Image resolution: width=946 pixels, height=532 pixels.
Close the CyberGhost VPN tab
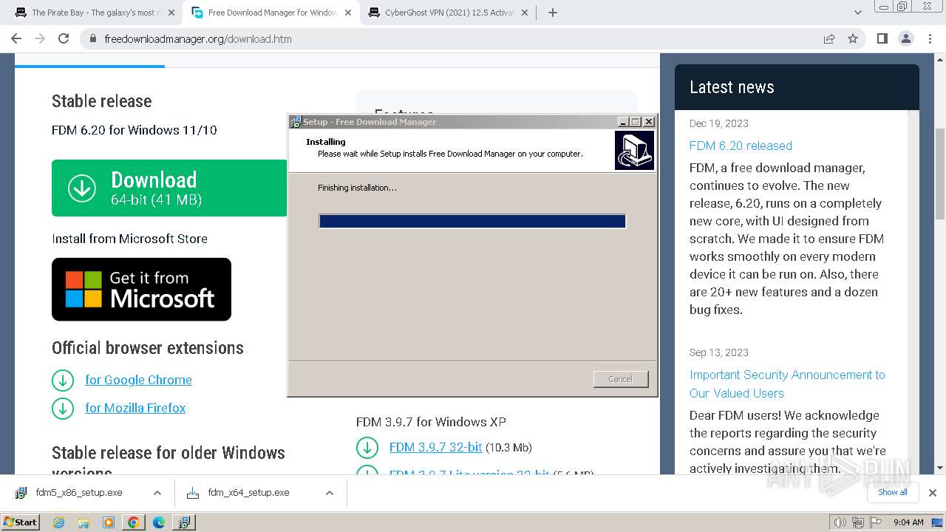pyautogui.click(x=524, y=13)
